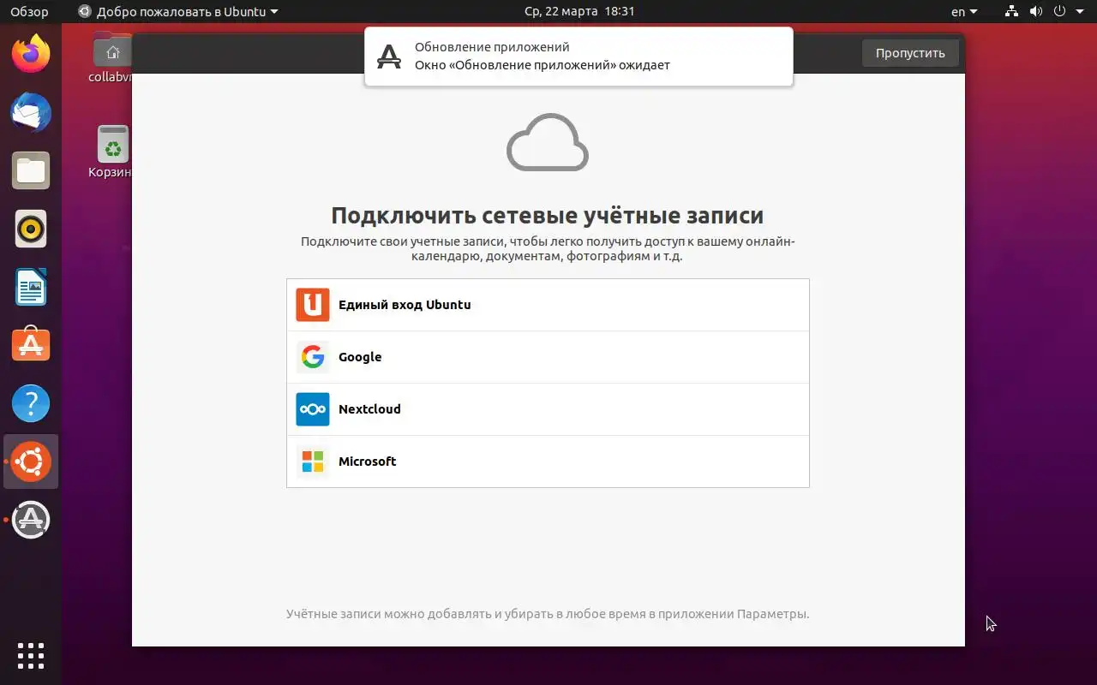Open the system menu arrow

click(x=1080, y=12)
